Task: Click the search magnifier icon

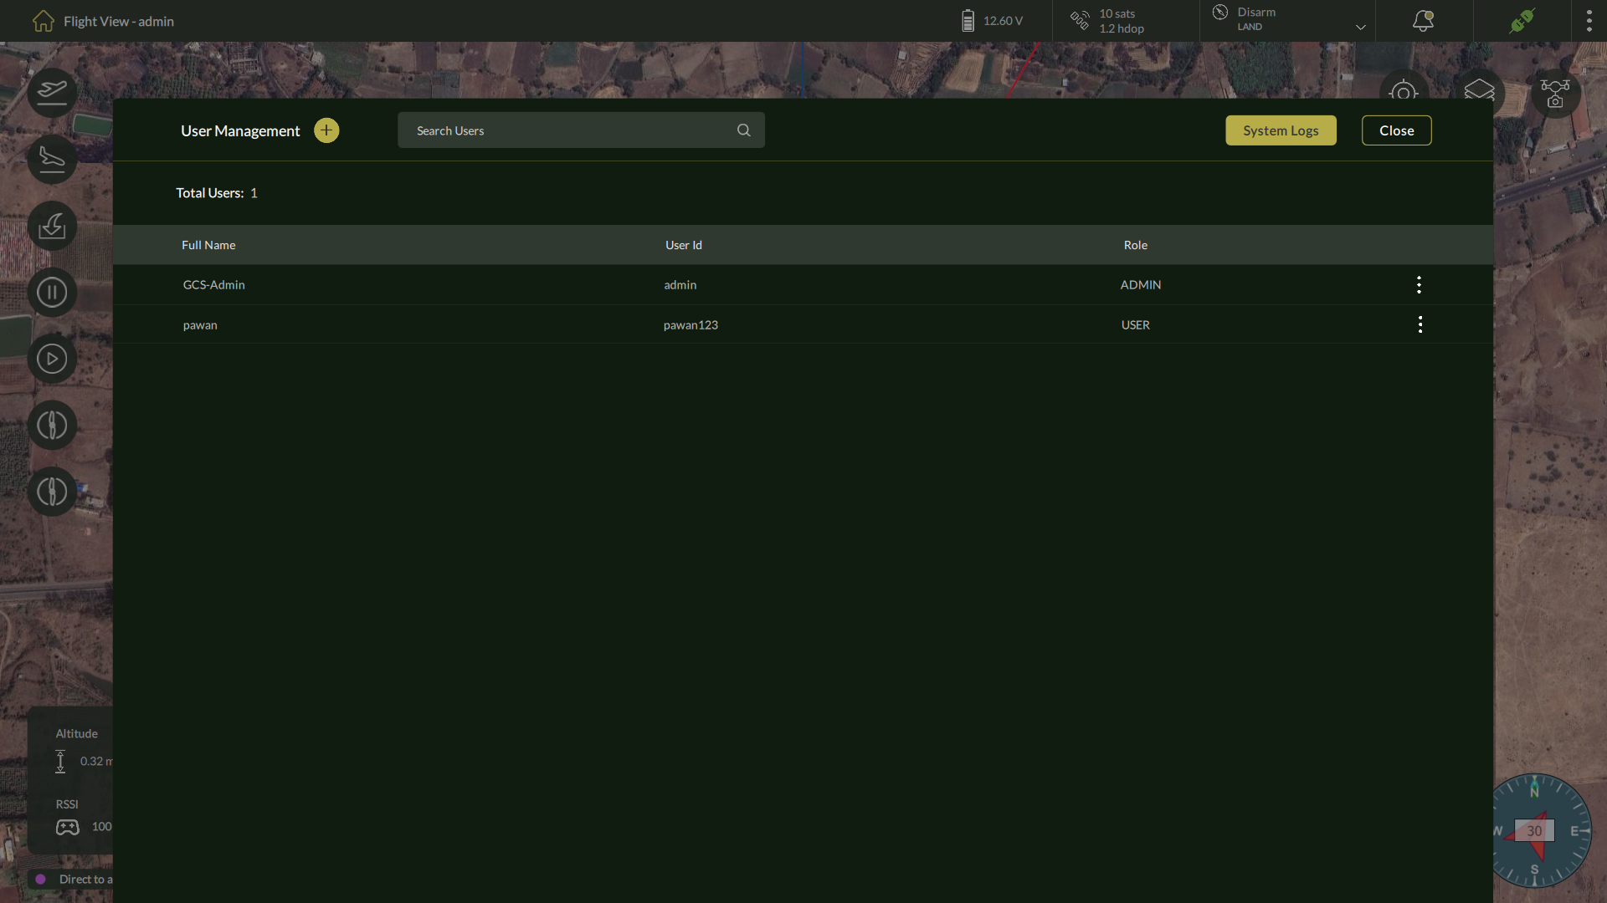Action: point(743,130)
